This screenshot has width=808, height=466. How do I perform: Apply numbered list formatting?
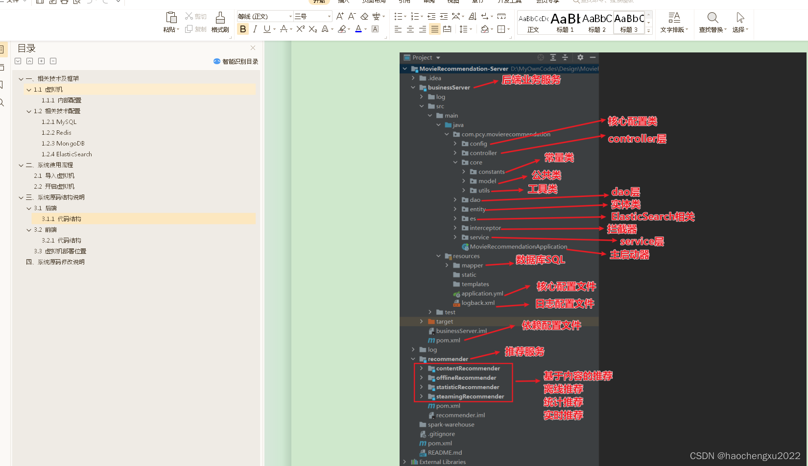415,17
